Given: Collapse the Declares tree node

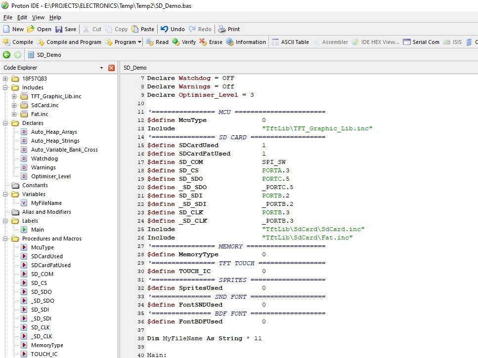Looking at the screenshot, I should click(5, 123).
